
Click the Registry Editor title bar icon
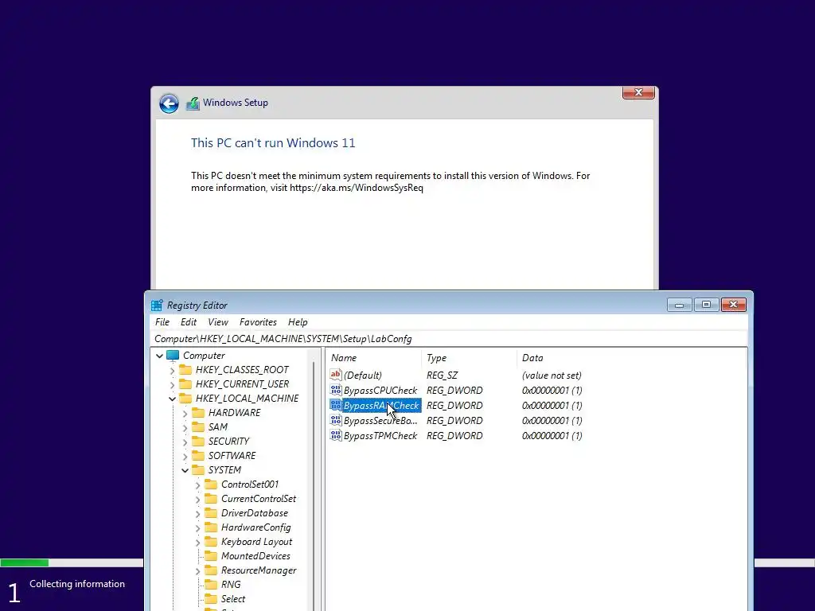(x=157, y=305)
